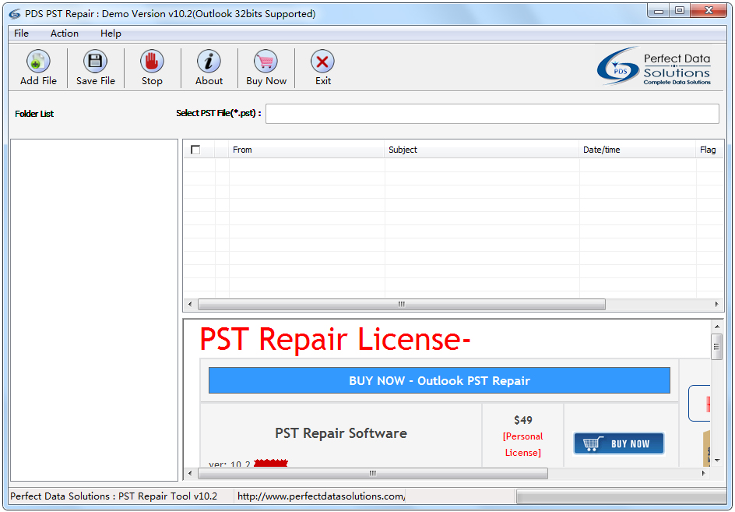The width and height of the screenshot is (735, 512).
Task: Sort messages by Subject column
Action: [x=482, y=150]
